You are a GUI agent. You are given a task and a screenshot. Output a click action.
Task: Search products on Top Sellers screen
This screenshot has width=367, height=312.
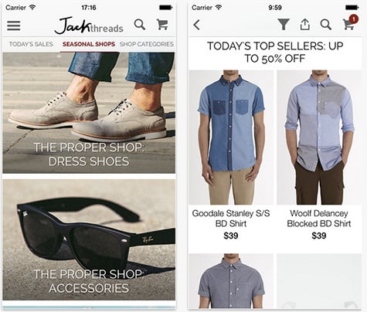coord(326,25)
